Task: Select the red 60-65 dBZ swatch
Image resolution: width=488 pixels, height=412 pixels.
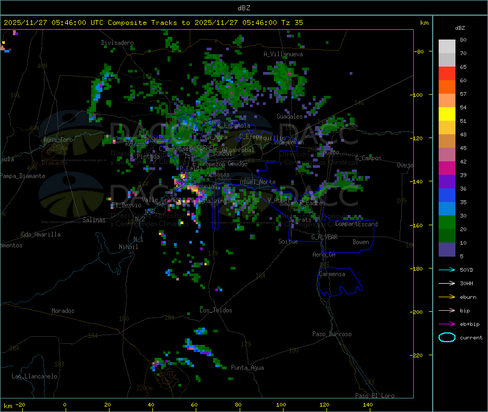Action: click(447, 74)
